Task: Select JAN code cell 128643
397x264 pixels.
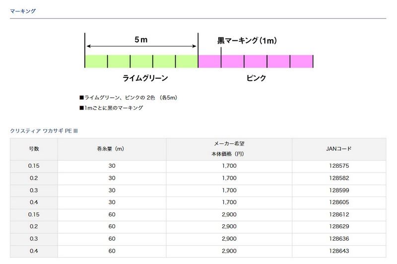Action: [339, 251]
